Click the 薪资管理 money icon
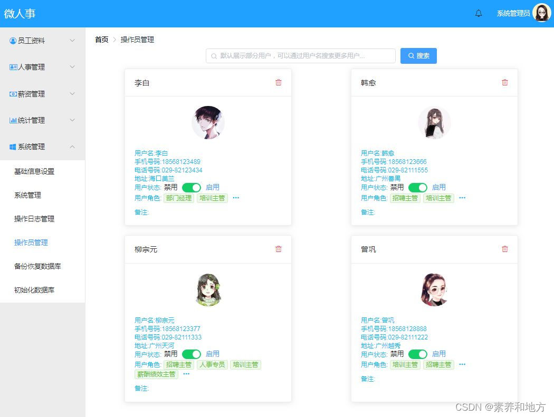The image size is (554, 417). [x=13, y=94]
